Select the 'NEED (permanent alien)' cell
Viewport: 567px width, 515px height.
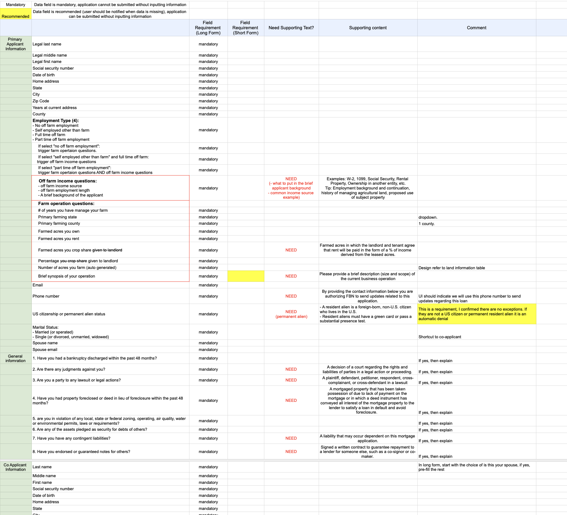pyautogui.click(x=291, y=314)
